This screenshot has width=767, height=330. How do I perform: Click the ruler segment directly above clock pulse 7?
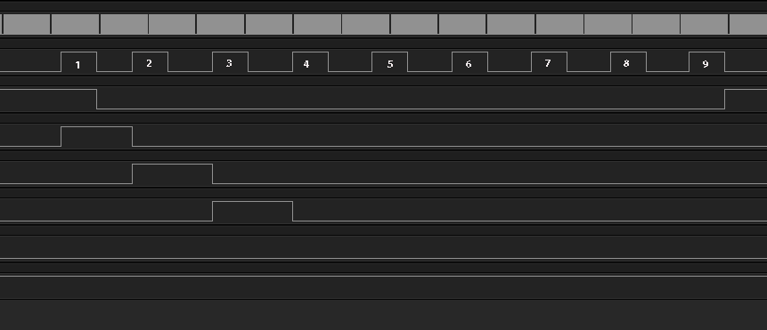tap(559, 24)
